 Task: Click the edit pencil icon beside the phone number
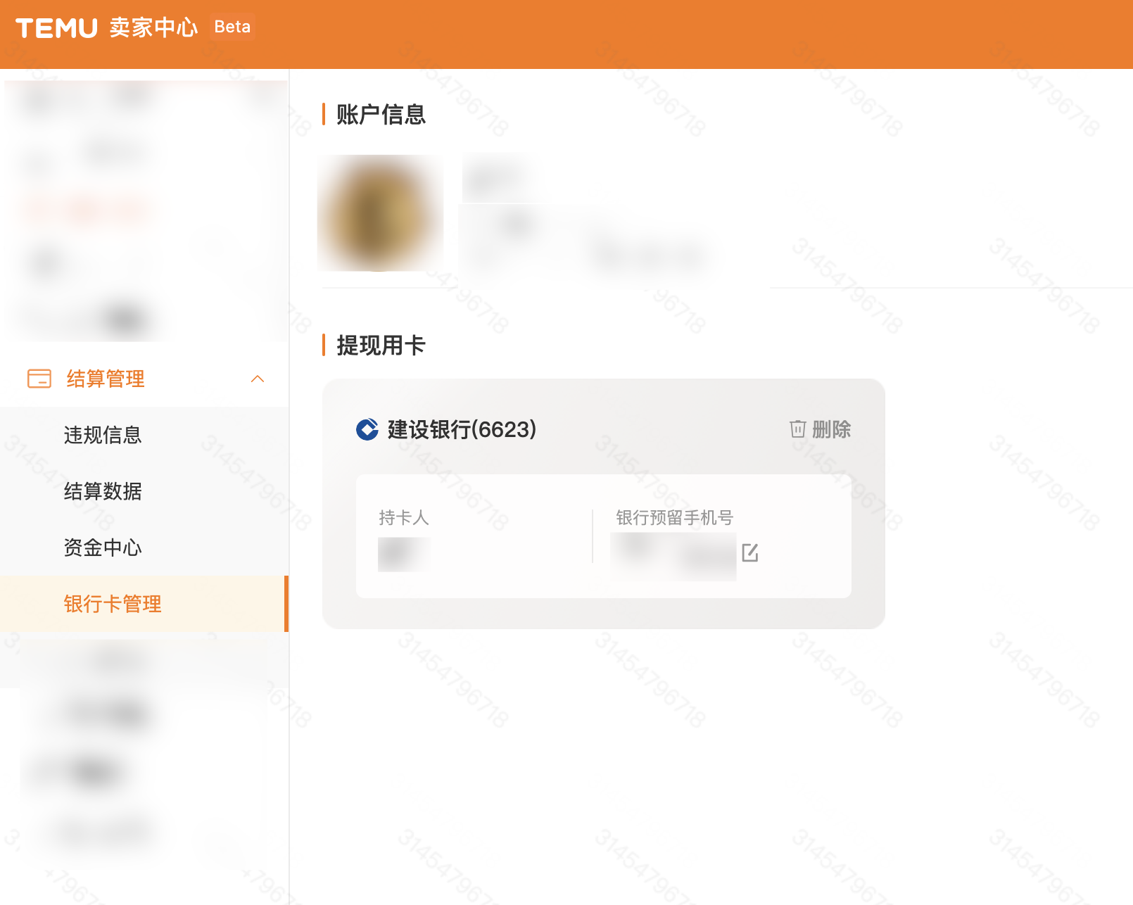click(752, 553)
